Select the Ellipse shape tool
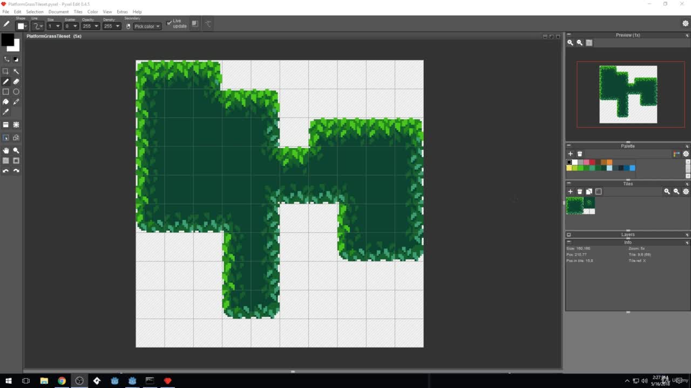 (16, 92)
